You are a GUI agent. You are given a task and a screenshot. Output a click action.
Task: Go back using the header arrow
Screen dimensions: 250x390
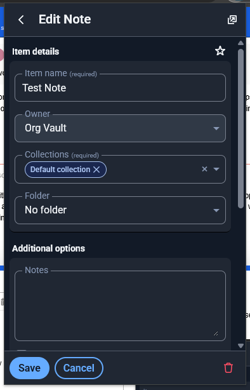(21, 20)
